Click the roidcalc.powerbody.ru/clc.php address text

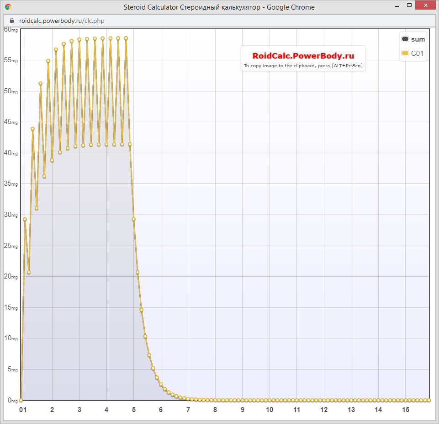(62, 21)
